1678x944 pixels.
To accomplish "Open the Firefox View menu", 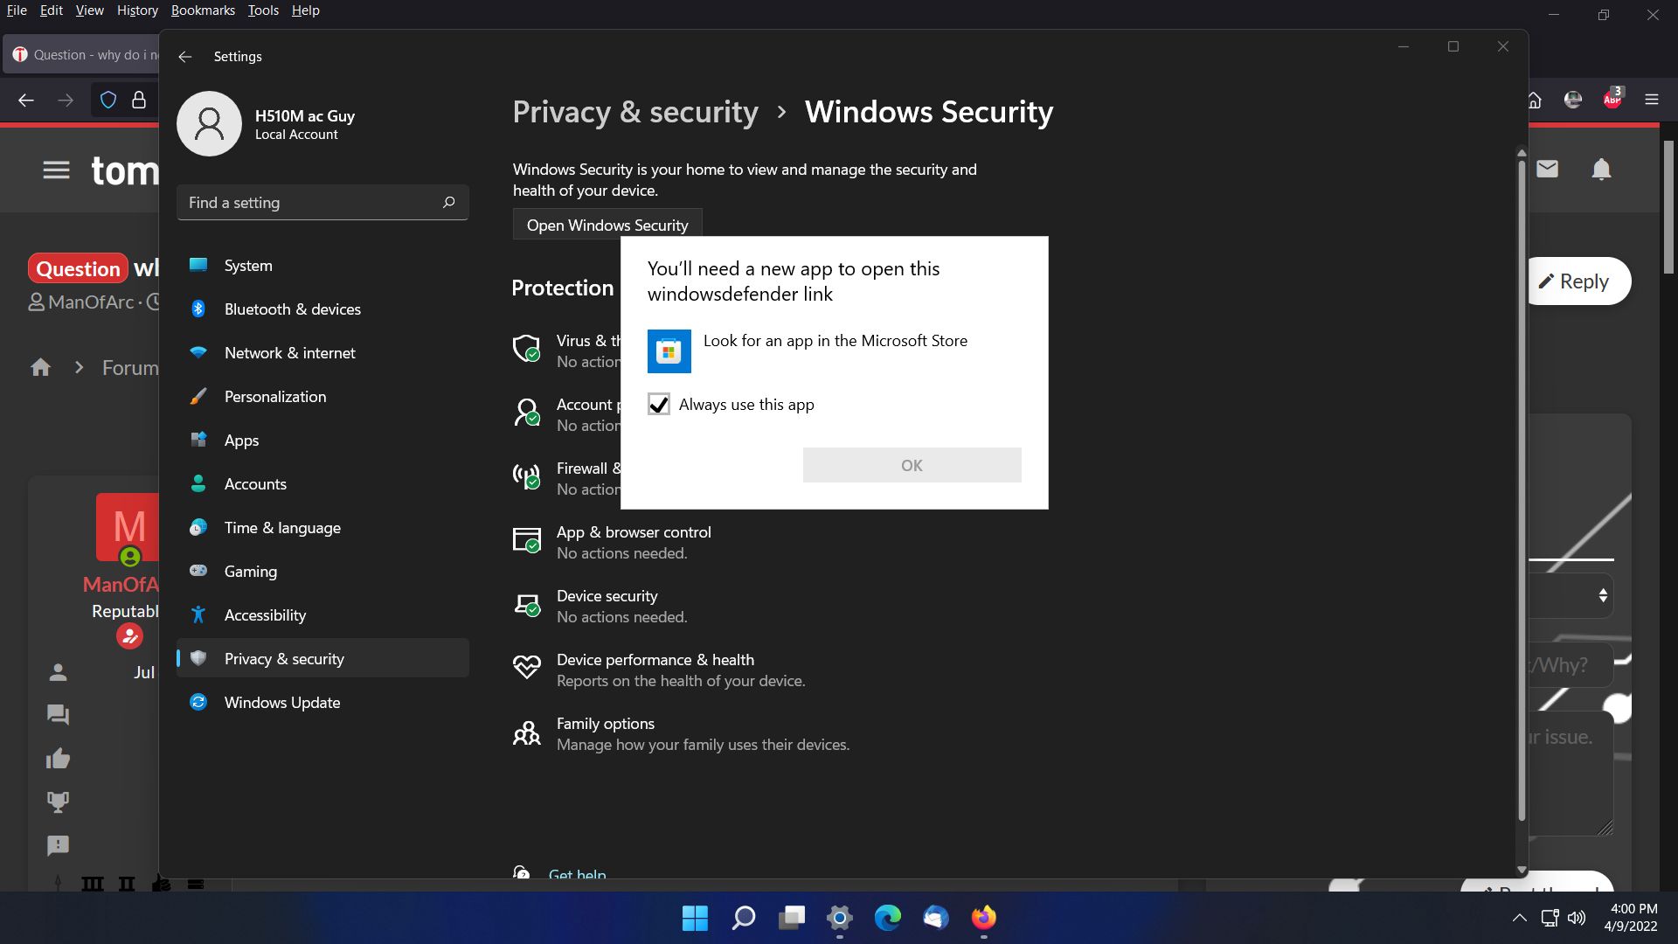I will coord(89,10).
